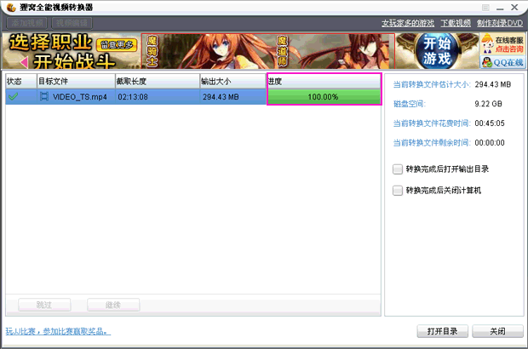Click the 当前转换文件估计大小 label
The image size is (528, 349).
432,84
